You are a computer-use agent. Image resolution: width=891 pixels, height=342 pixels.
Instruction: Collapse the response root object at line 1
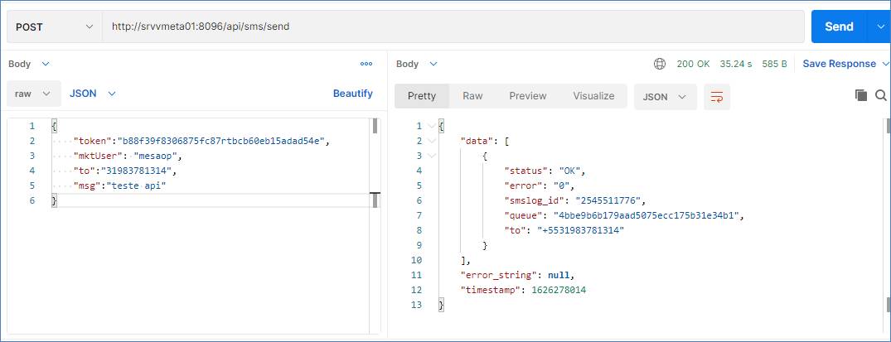(x=432, y=126)
